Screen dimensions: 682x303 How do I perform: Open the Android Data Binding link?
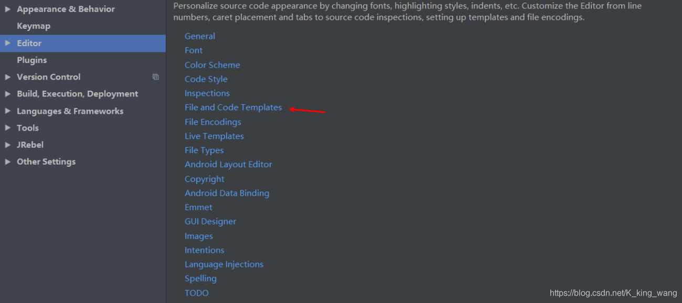(x=227, y=193)
